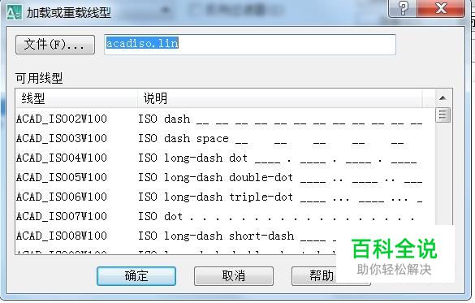Click the 'ISO dash space' description
Image resolution: width=475 pixels, height=303 pixels.
click(184, 138)
